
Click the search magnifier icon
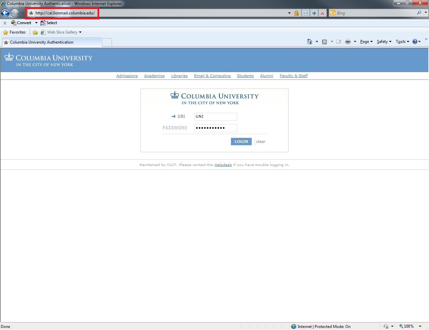pyautogui.click(x=419, y=13)
